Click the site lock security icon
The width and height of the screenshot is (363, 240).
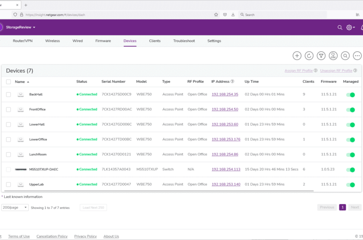click(x=21, y=14)
